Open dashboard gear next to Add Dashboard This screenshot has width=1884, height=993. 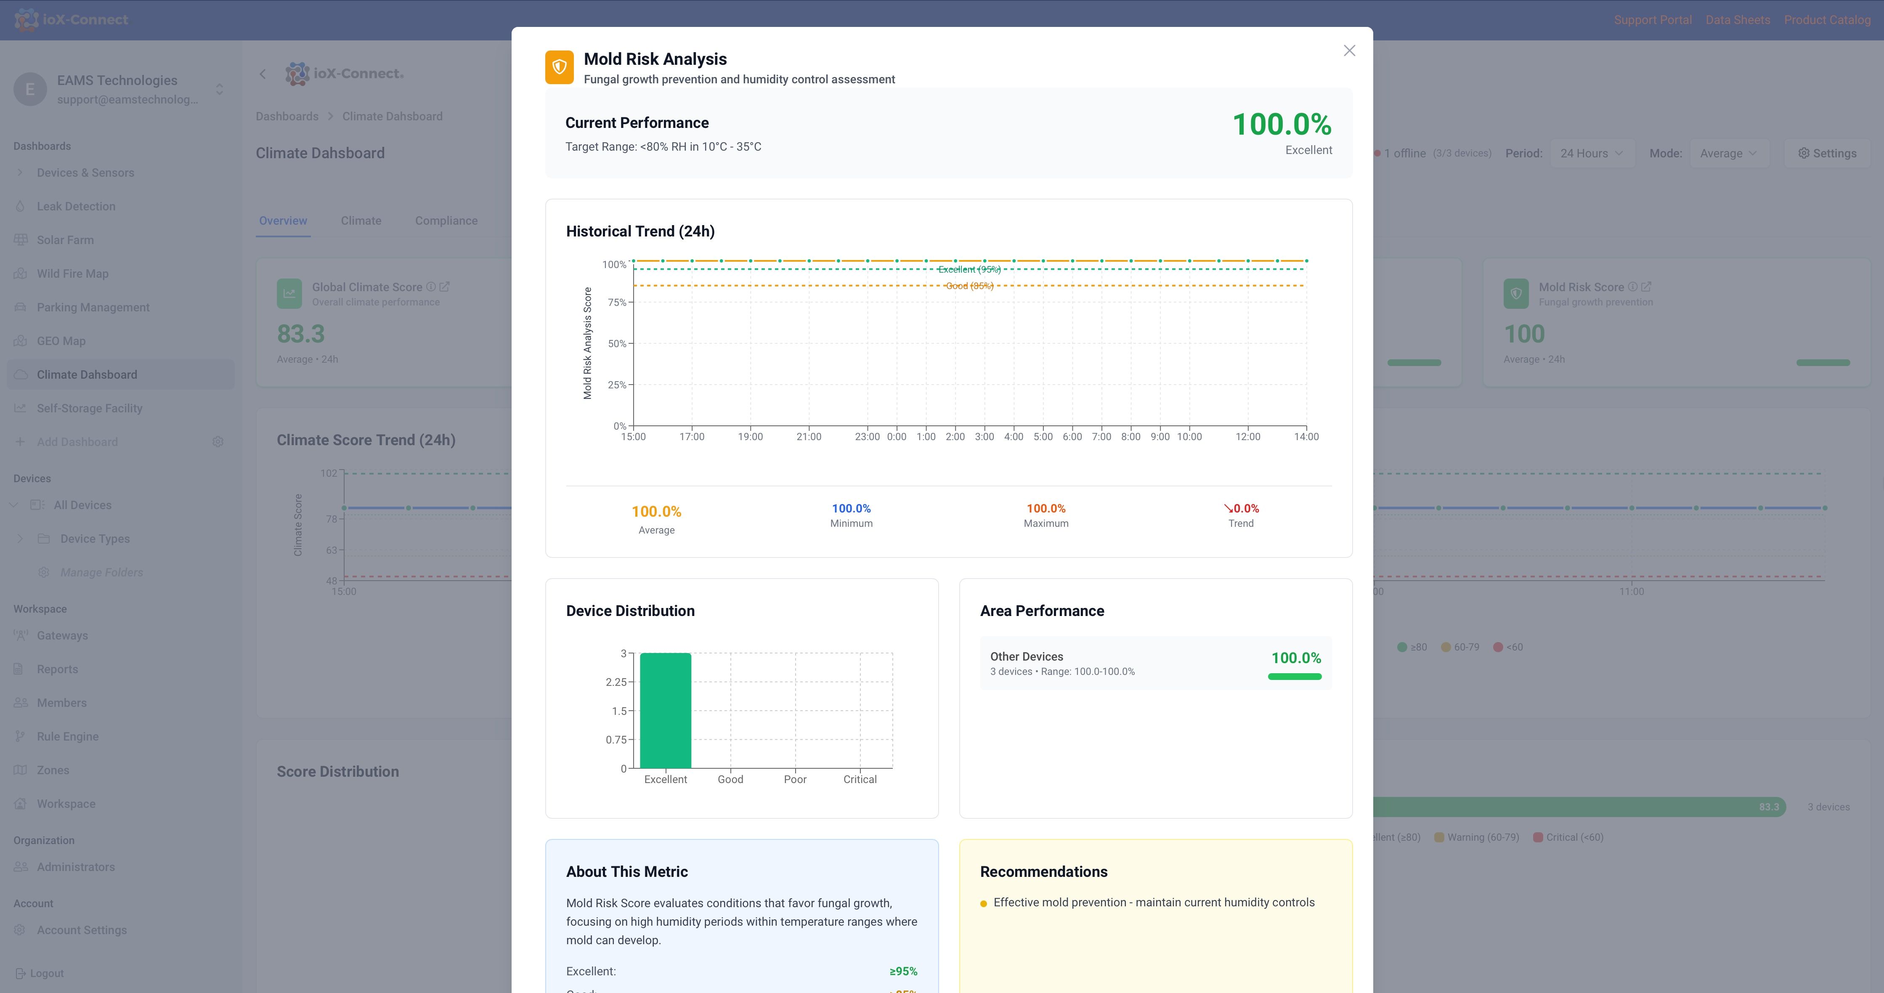tap(217, 442)
